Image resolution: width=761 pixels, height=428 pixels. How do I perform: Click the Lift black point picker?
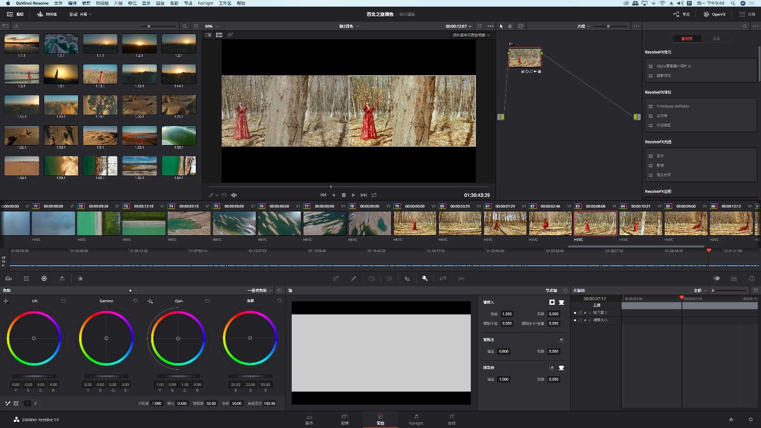pyautogui.click(x=6, y=301)
